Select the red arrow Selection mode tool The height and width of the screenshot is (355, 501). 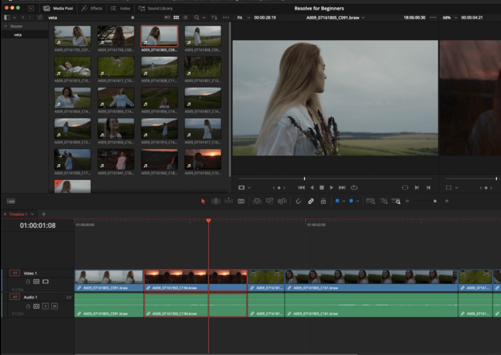(x=203, y=201)
